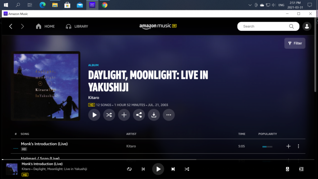Viewport: 318px width, 179px height.
Task: Launch Microsoft Edge from the taskbar
Action: pos(42,5)
